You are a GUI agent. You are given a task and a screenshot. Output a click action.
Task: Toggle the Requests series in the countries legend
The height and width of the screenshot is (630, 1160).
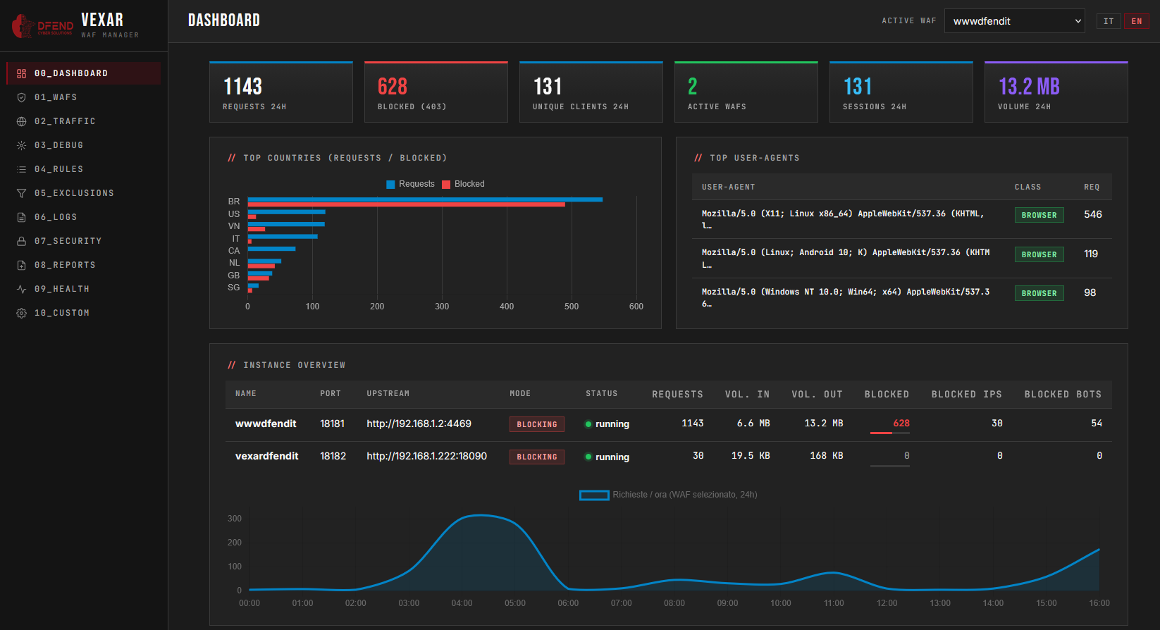tap(411, 184)
